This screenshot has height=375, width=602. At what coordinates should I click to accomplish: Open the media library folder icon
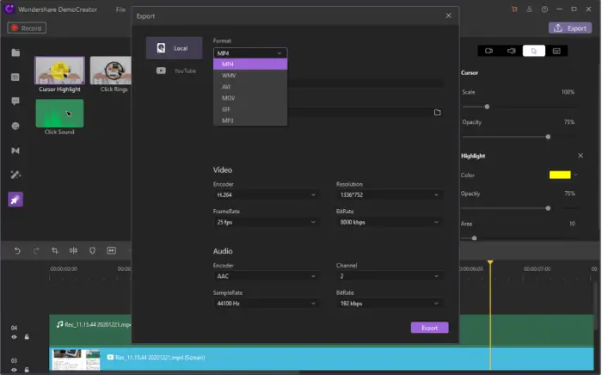click(15, 52)
